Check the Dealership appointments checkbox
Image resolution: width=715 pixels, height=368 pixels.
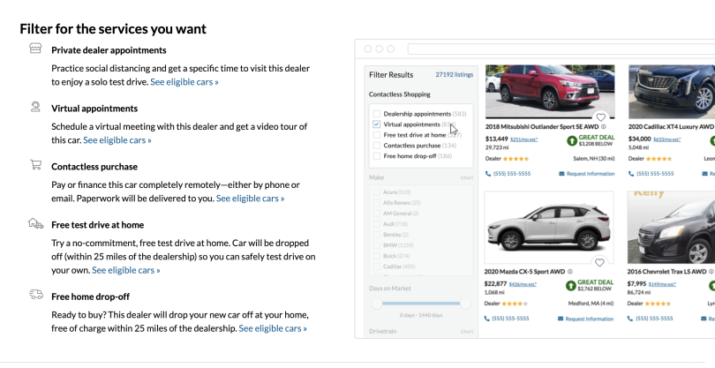[377, 114]
